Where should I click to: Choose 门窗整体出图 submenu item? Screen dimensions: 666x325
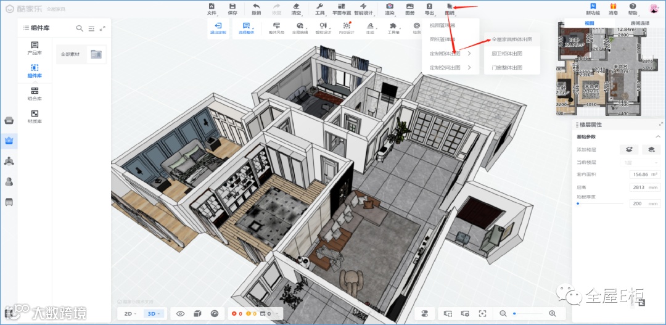512,68
